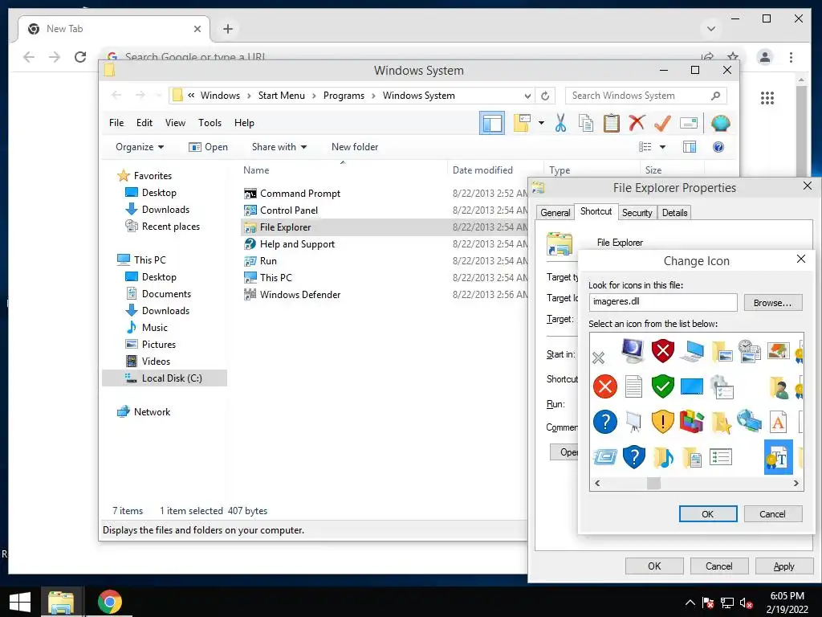
Task: Select the folder with user person icon
Action: pos(779,386)
